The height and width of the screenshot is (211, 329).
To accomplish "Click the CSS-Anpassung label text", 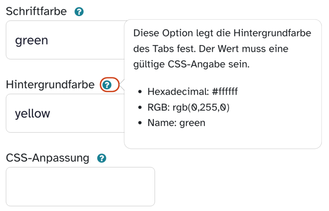I will click(48, 158).
